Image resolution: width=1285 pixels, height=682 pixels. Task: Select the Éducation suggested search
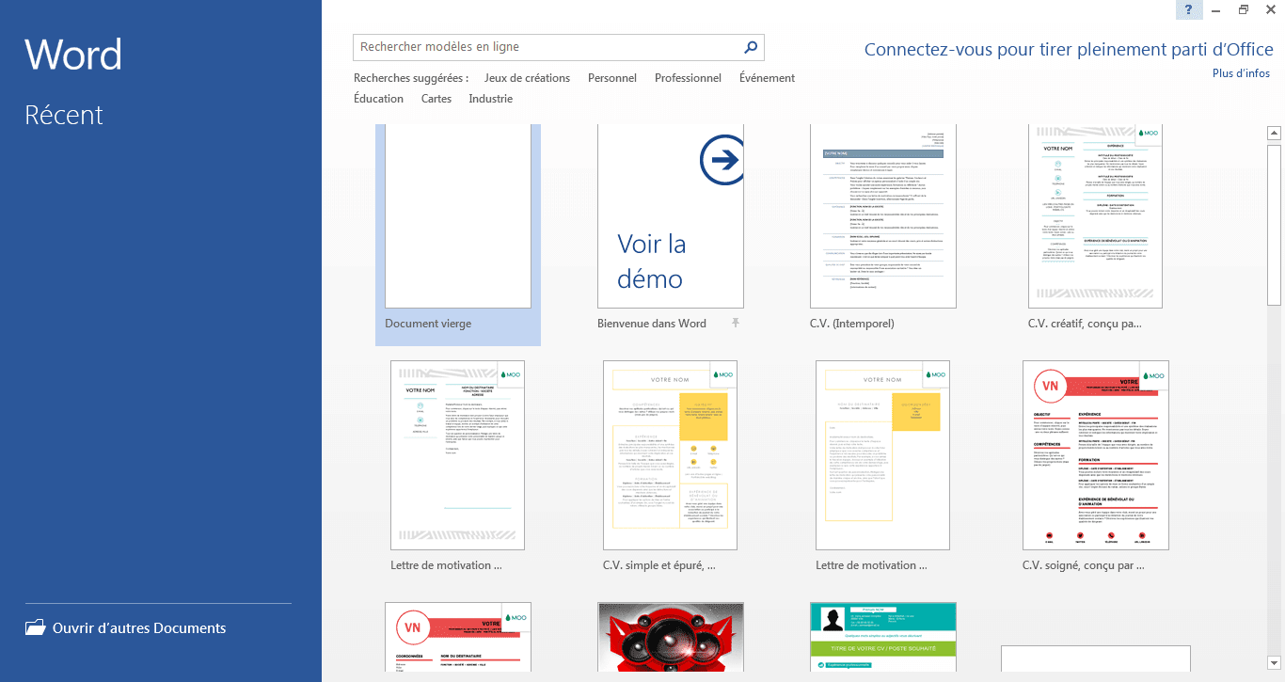coord(378,99)
